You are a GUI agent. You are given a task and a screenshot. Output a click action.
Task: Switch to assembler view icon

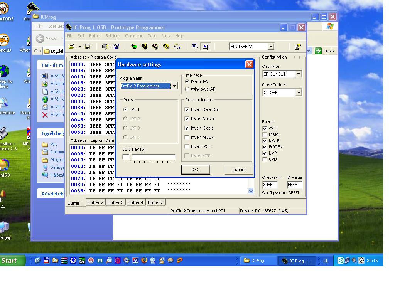point(195,47)
